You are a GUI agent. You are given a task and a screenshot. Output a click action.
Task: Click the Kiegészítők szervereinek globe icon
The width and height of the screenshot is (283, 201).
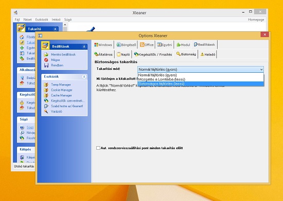coord(46,100)
